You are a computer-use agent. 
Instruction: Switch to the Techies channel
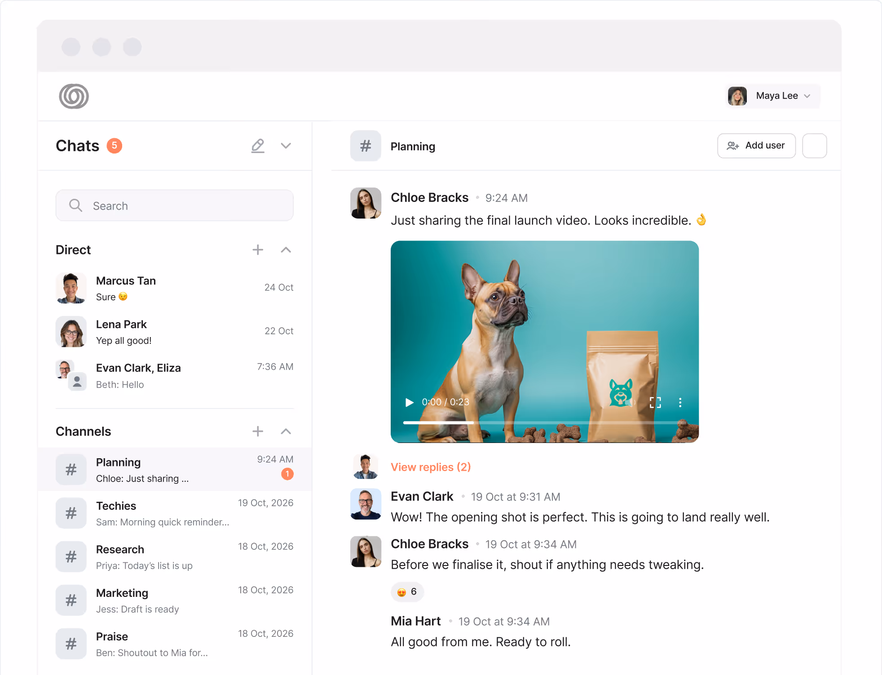click(x=175, y=513)
